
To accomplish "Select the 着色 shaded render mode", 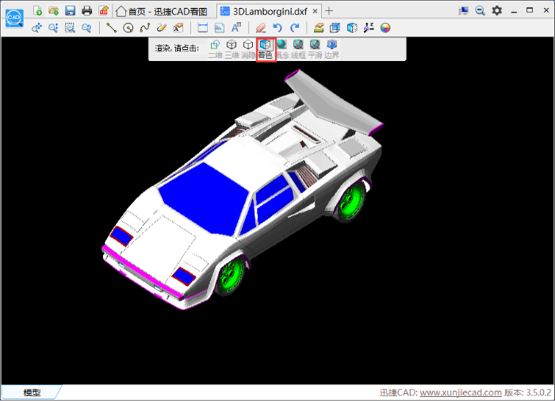I will 266,49.
